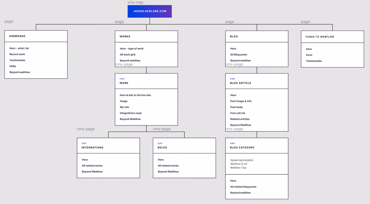The height and width of the screenshot is (204, 370).
Task: Click 'Beyond Webflow' in the Work card
Action: click(130, 119)
